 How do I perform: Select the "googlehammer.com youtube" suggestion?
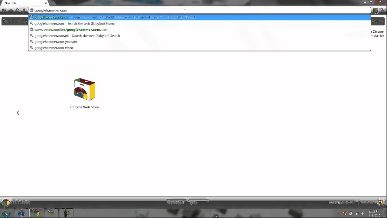tap(200, 42)
